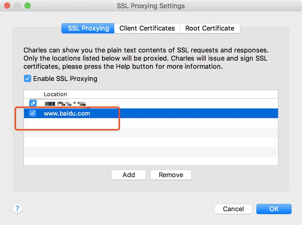Cancel the SSL proxying changes

[x=233, y=209]
